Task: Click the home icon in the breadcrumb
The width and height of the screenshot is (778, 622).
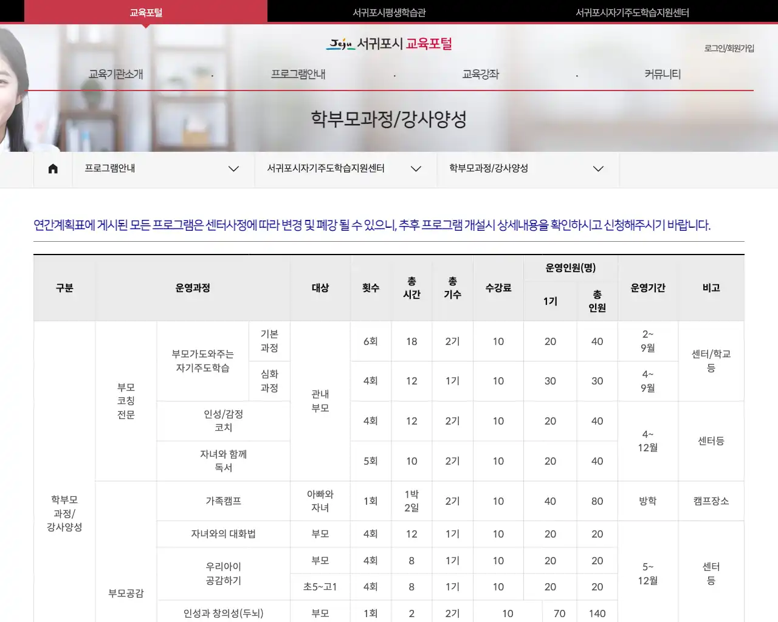Action: [53, 169]
